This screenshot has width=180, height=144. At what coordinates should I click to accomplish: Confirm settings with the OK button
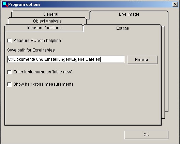click(146, 135)
